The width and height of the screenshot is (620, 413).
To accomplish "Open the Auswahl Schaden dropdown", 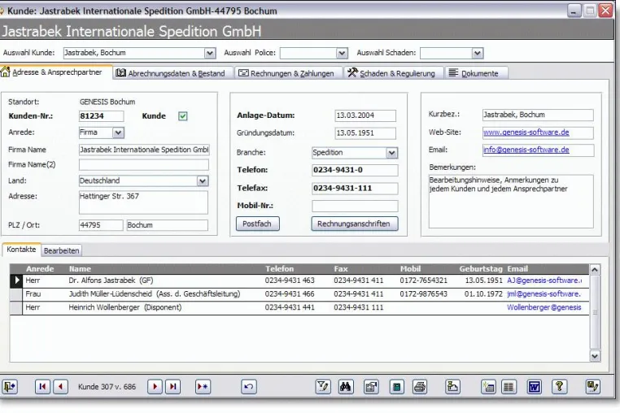I will [x=478, y=53].
